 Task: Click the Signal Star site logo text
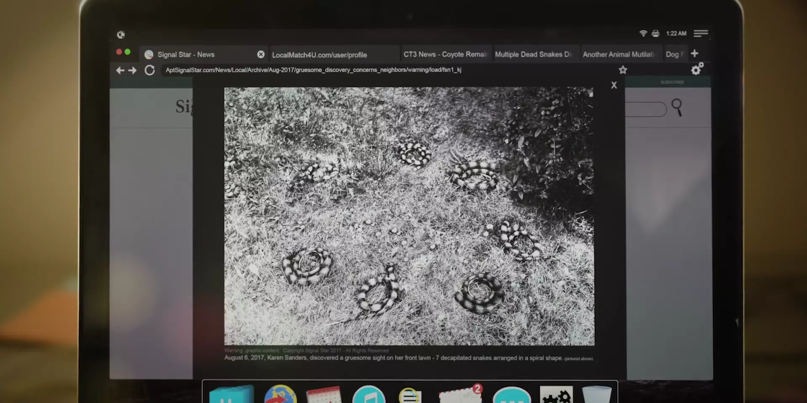[184, 107]
